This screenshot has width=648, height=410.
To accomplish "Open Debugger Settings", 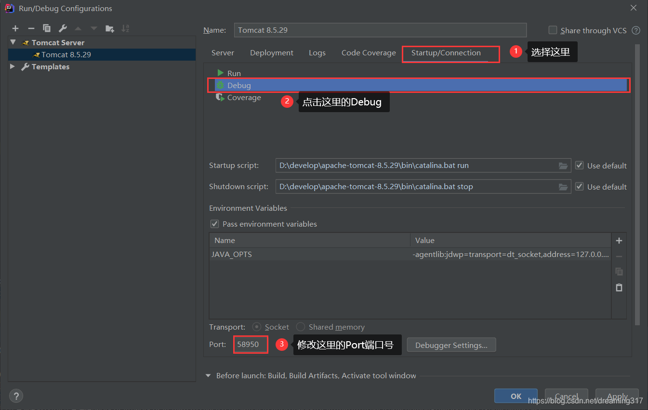I will point(451,345).
